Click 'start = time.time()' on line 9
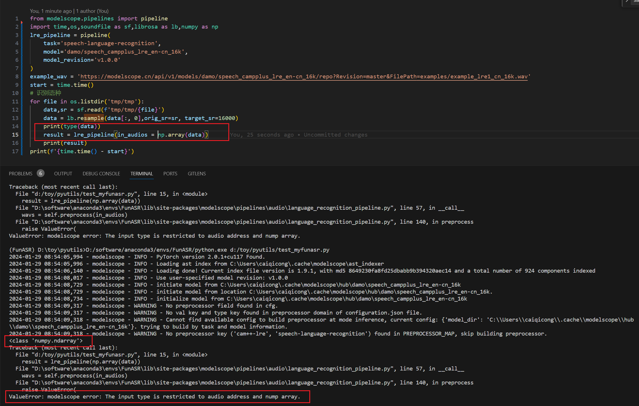 tap(62, 85)
